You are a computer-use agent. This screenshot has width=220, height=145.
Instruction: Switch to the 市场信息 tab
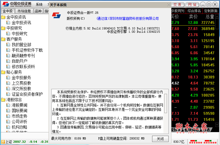click(x=24, y=11)
